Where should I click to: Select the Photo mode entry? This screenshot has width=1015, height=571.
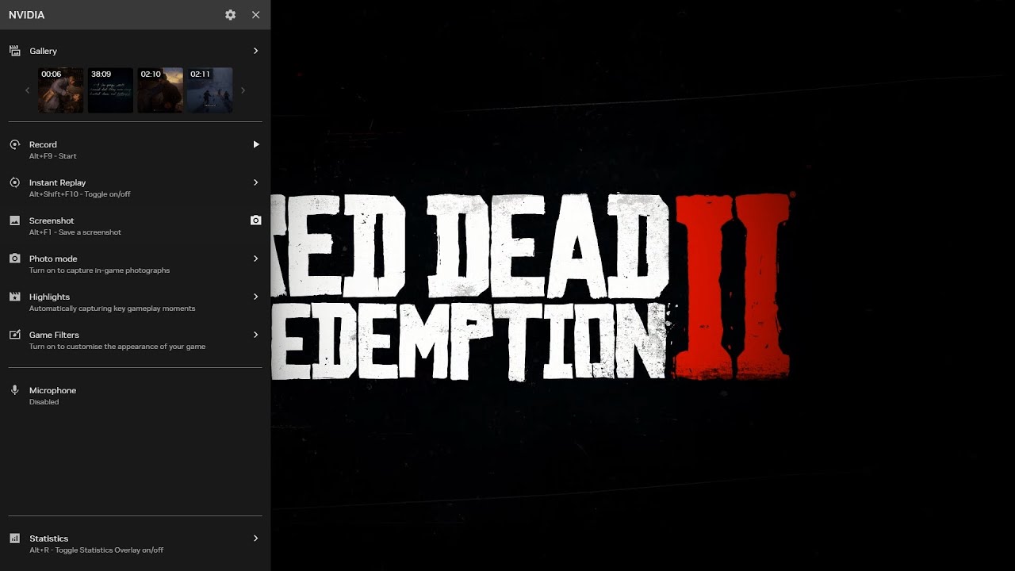coord(53,259)
